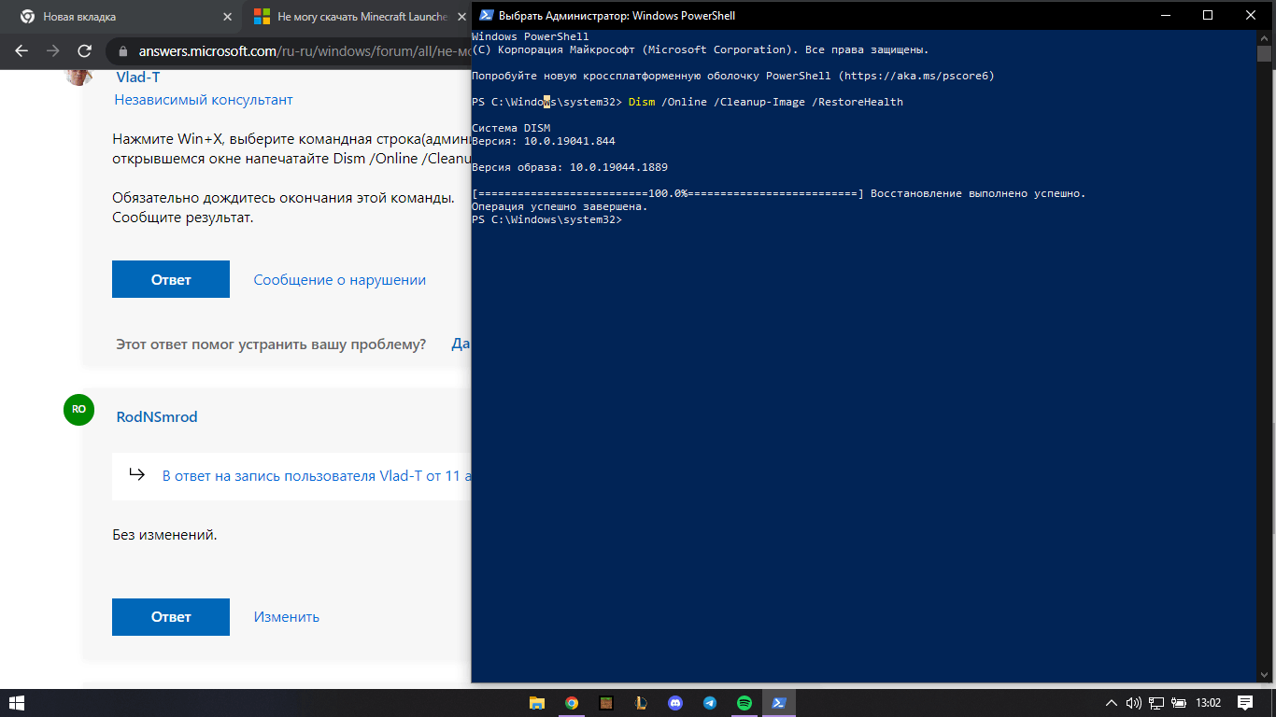Click the Cистема DISM line
The width and height of the screenshot is (1276, 717).
pyautogui.click(x=511, y=128)
